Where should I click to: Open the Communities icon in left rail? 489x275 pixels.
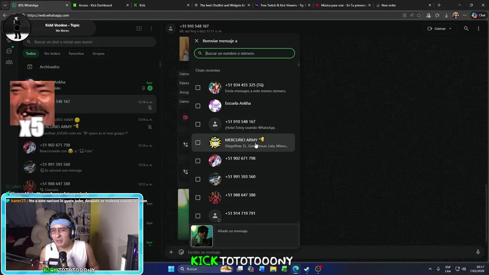tap(9, 62)
